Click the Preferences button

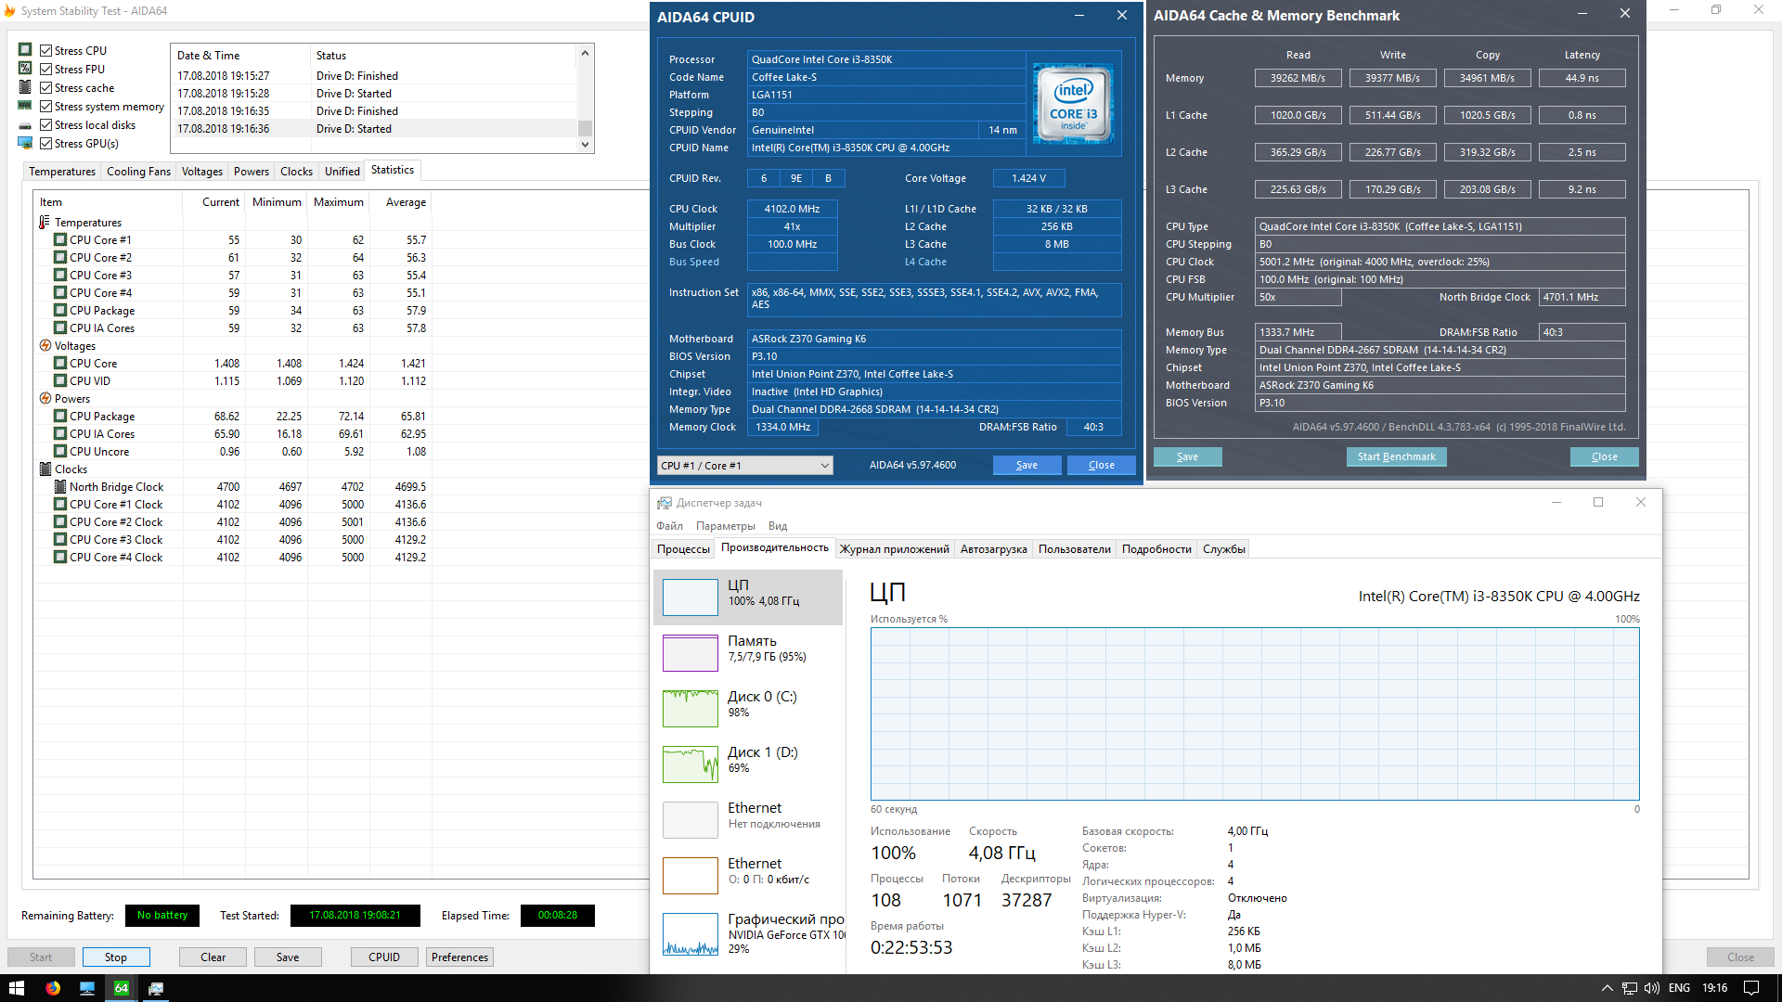pos(459,957)
